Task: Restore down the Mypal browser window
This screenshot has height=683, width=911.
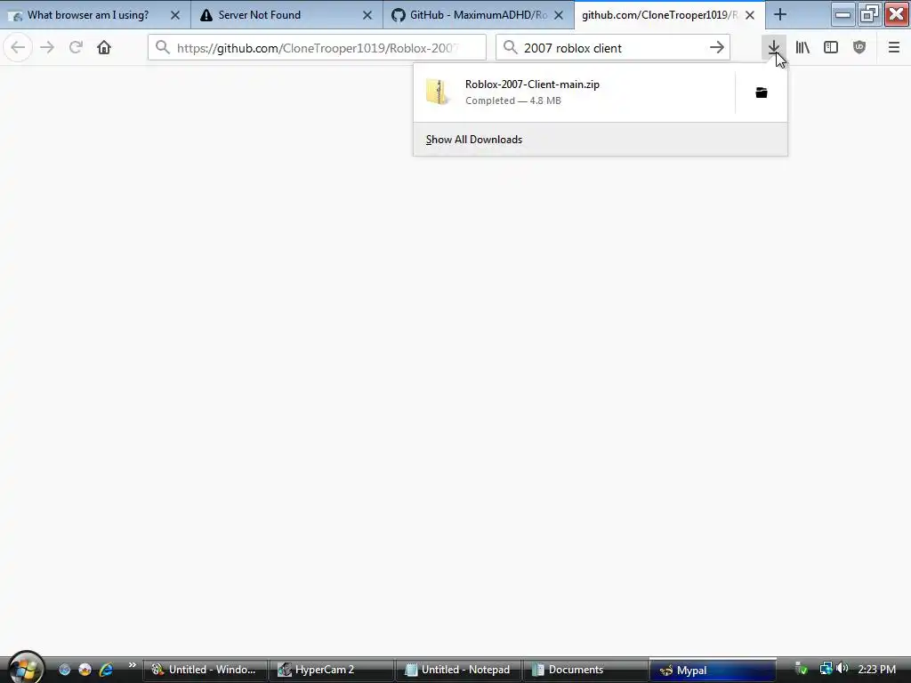Action: point(869,14)
